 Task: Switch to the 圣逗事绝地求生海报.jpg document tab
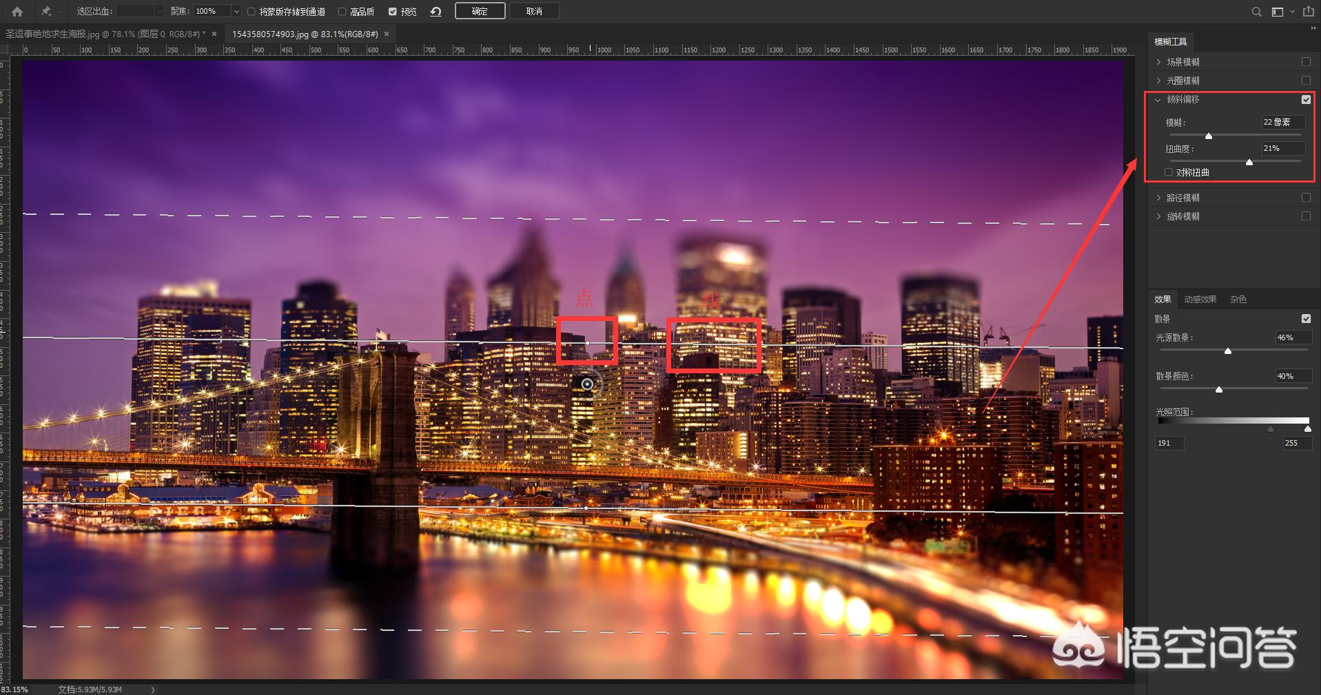tap(105, 34)
